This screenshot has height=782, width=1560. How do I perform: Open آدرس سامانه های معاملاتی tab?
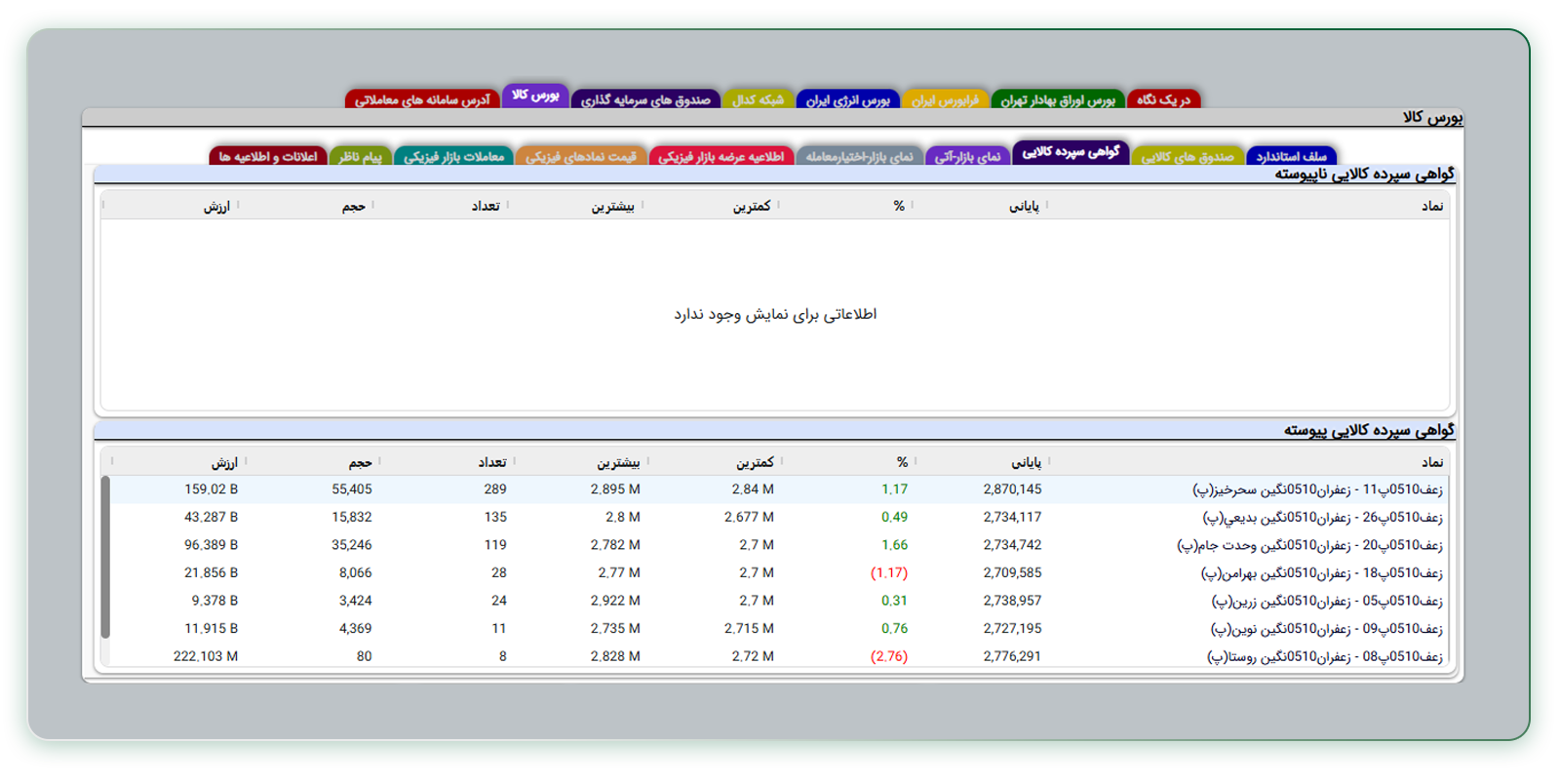[422, 99]
